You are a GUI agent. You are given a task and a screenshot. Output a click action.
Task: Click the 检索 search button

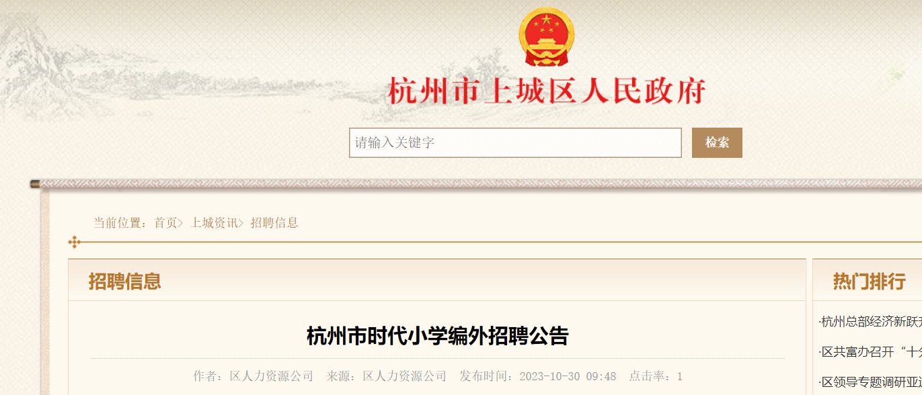717,142
